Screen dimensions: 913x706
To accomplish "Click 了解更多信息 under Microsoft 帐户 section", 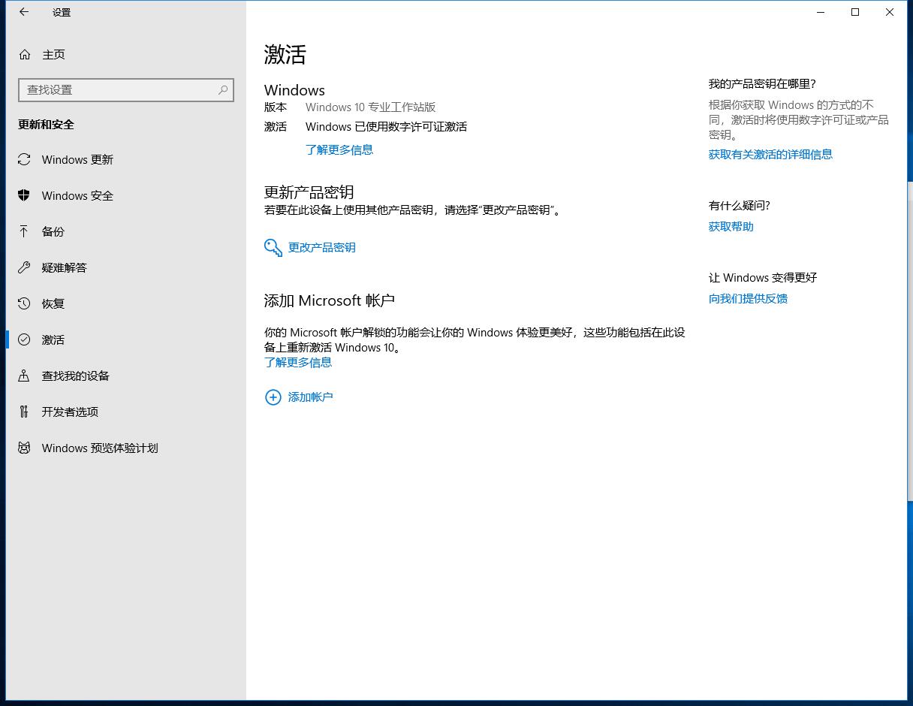I will point(297,362).
